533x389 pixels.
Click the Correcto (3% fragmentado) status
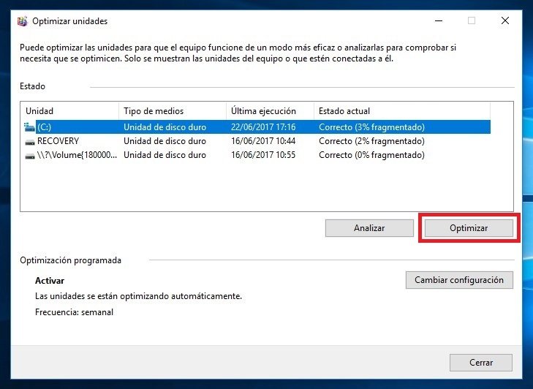coord(371,127)
